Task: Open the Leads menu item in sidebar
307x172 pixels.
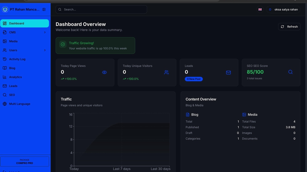Action: pyautogui.click(x=25, y=86)
